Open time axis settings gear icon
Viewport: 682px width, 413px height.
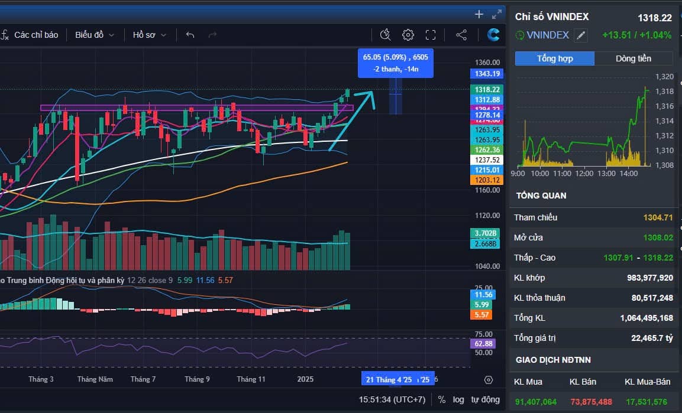coord(489,380)
